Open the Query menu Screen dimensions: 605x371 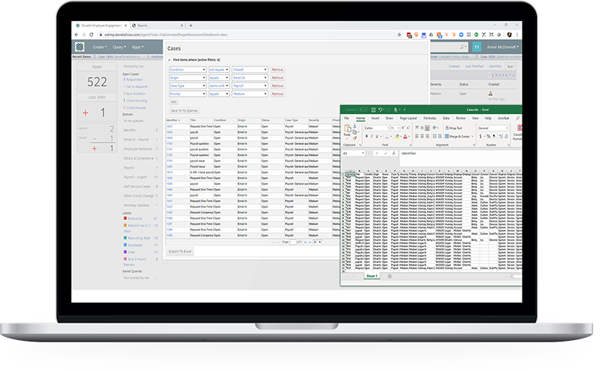(x=119, y=47)
